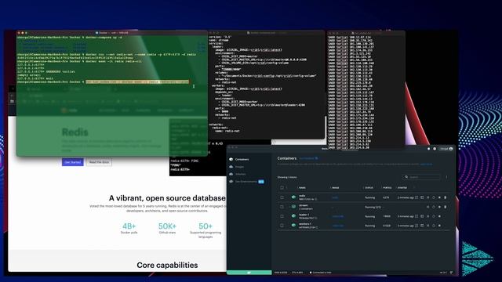Click the CPU usage status indicator
The width and height of the screenshot is (502, 282).
coord(297,273)
